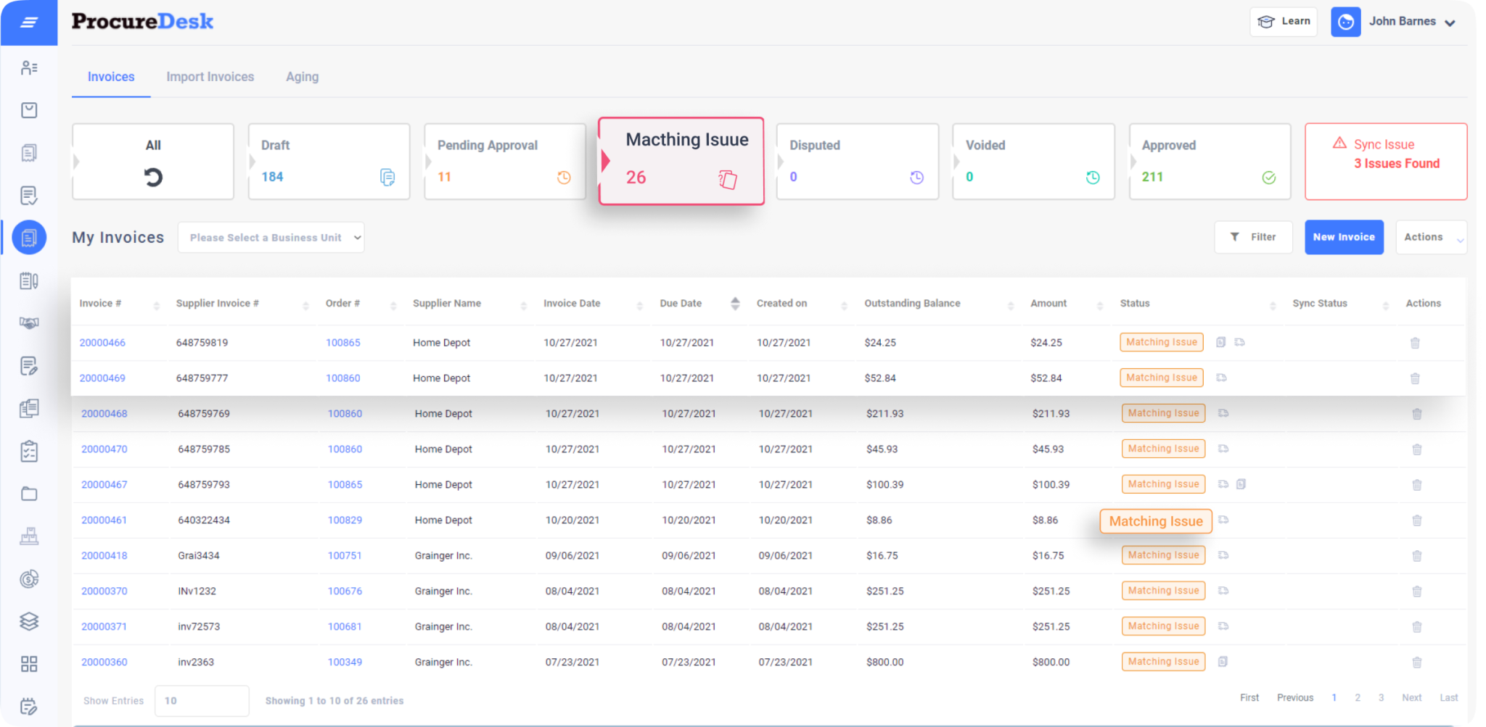Open the shopping cart section in sidebar
Screen dimensions: 1486x727
click(x=29, y=109)
